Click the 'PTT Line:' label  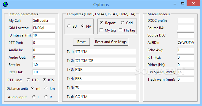coord(15,80)
